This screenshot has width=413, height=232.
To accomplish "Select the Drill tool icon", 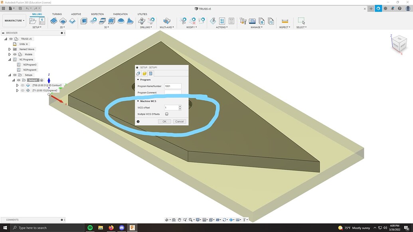I will (142, 21).
